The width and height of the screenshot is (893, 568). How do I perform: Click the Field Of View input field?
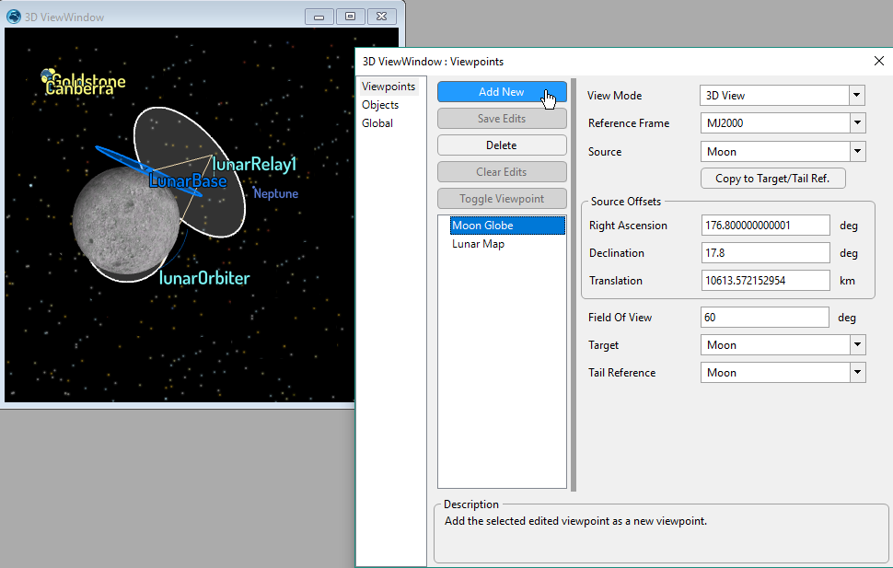click(x=765, y=318)
